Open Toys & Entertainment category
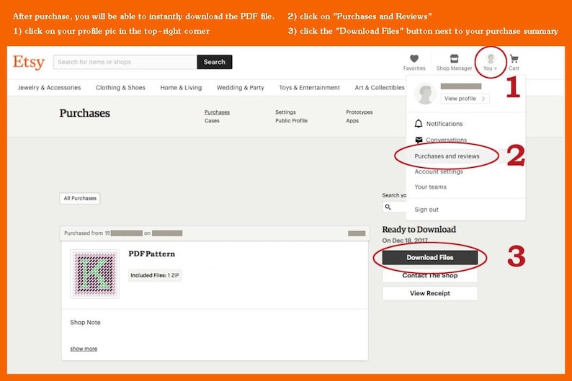Image resolution: width=572 pixels, height=381 pixels. tap(309, 87)
